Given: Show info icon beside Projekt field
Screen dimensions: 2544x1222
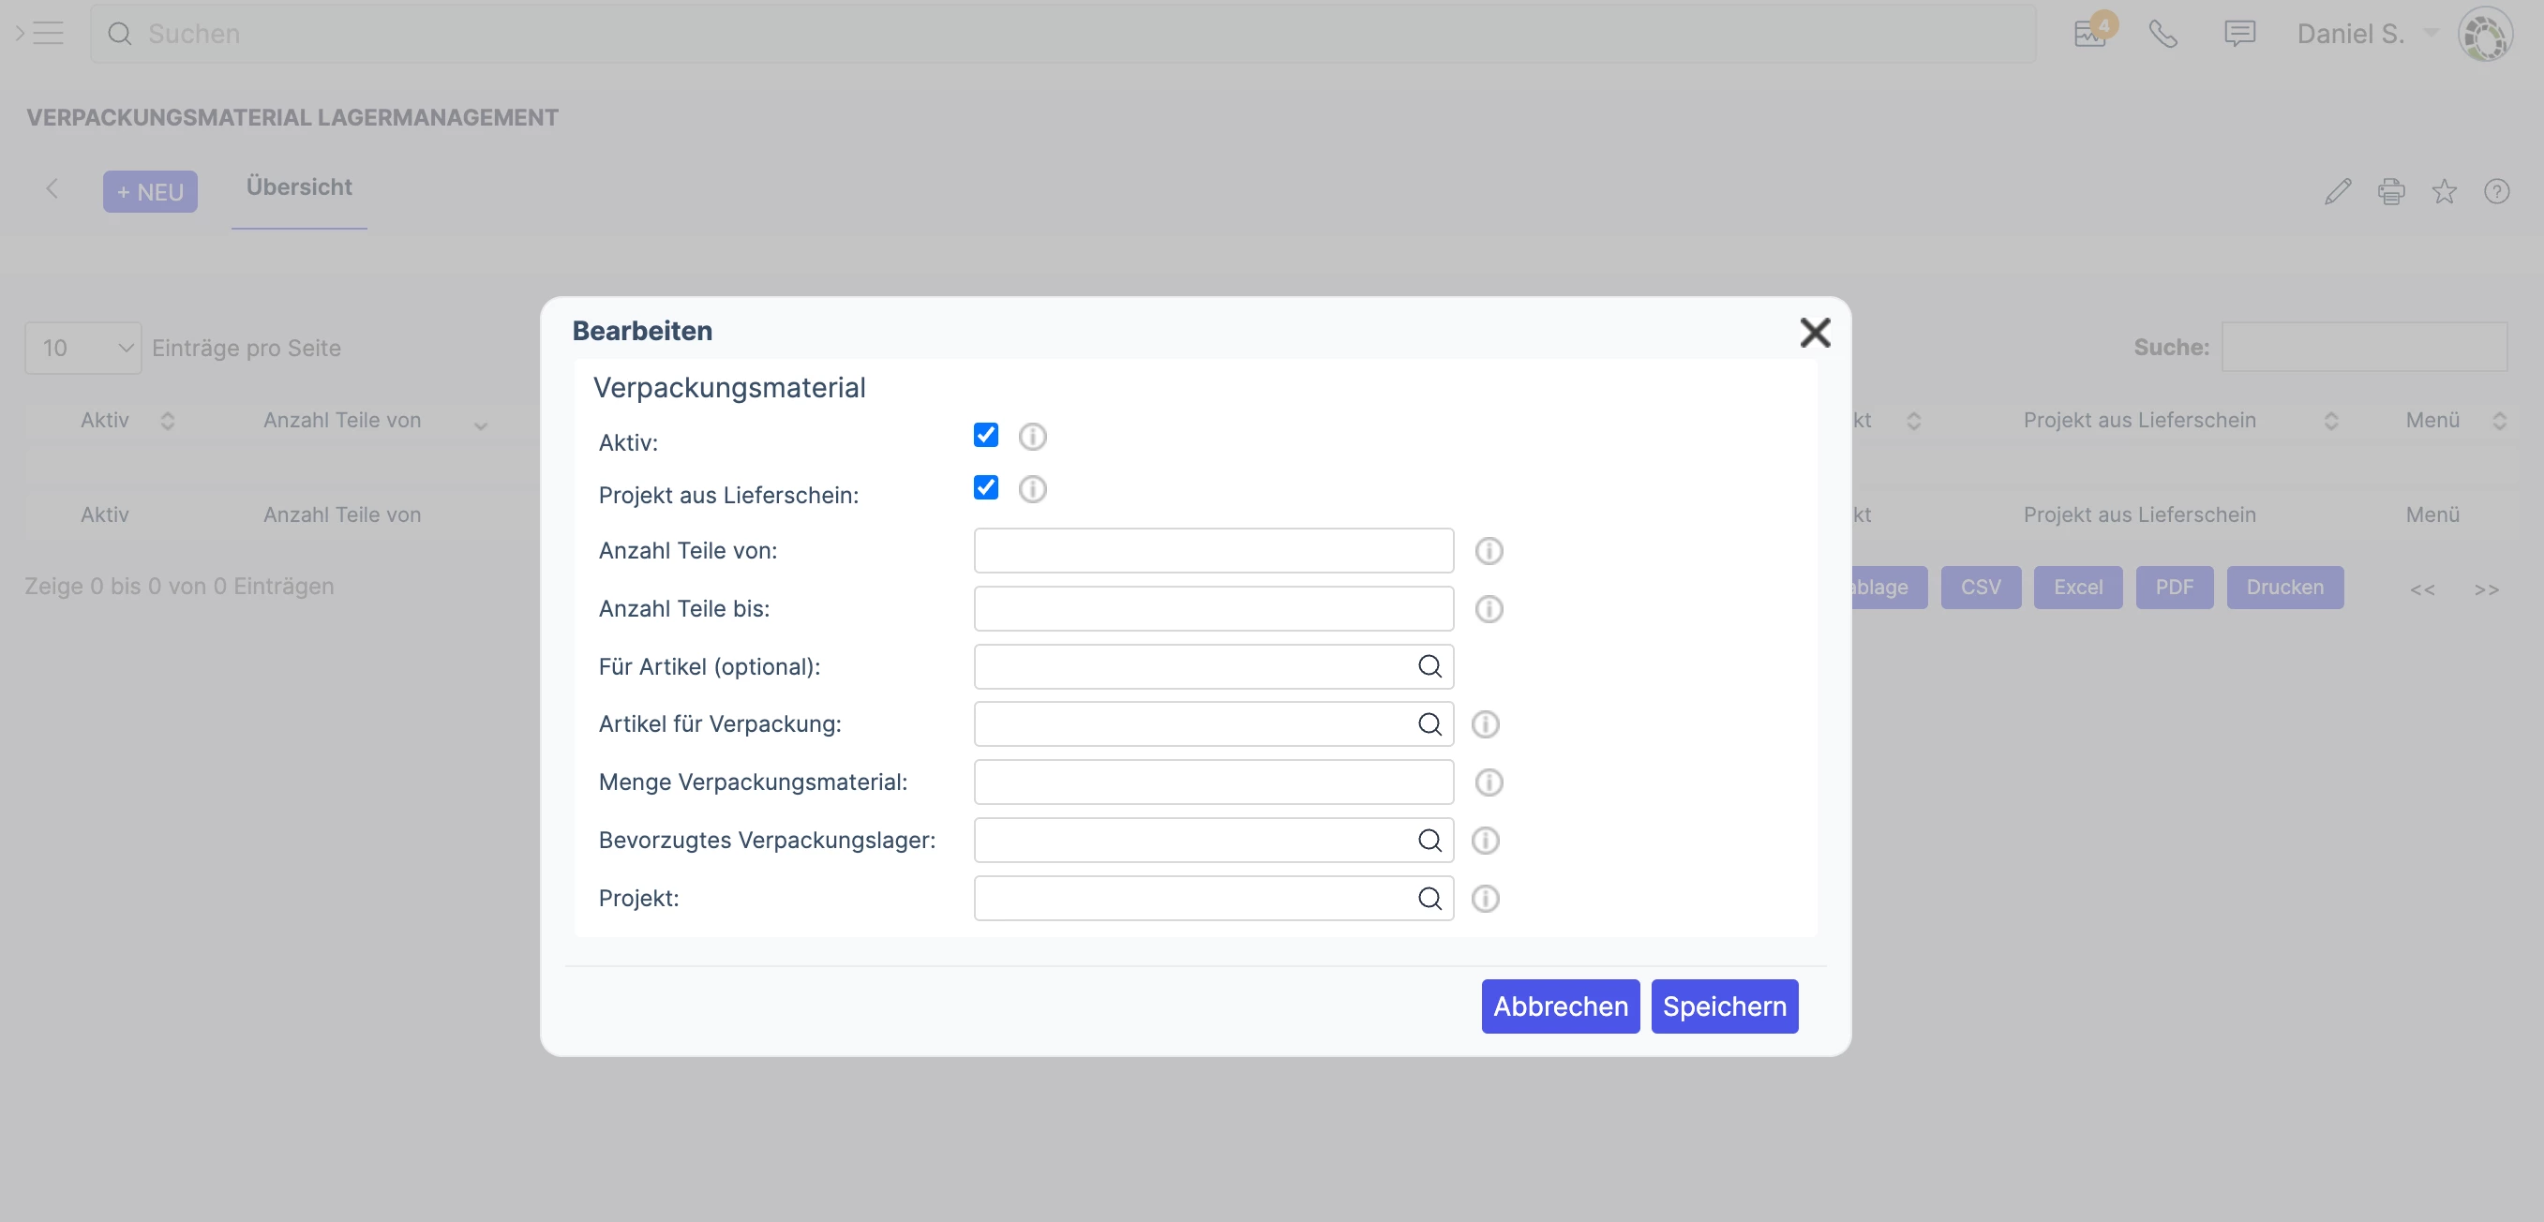Looking at the screenshot, I should click(1486, 899).
